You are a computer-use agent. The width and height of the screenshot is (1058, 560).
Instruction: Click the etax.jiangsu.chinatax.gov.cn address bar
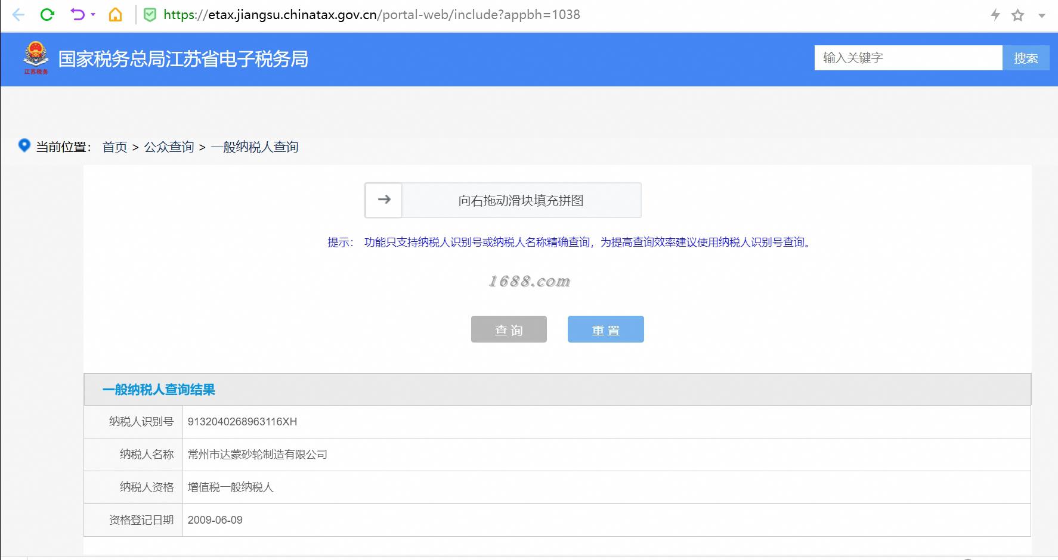click(372, 15)
